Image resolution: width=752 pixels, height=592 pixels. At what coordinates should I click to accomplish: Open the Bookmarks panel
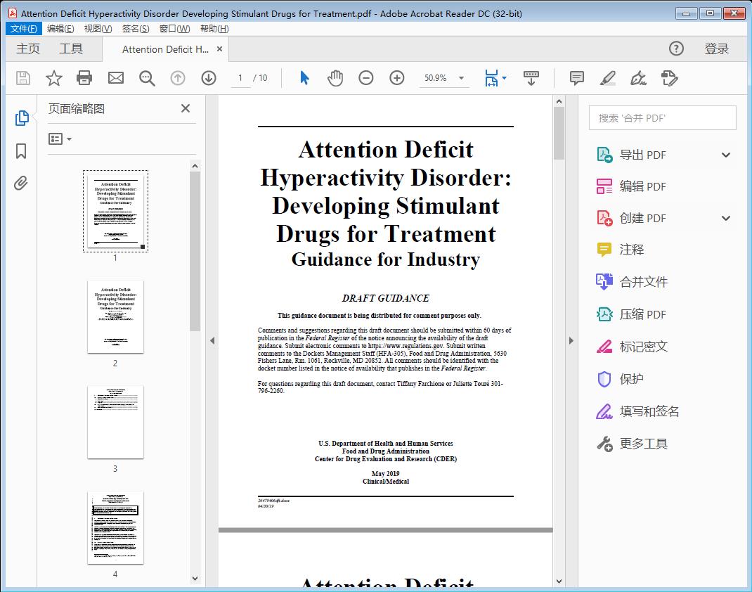click(x=21, y=151)
